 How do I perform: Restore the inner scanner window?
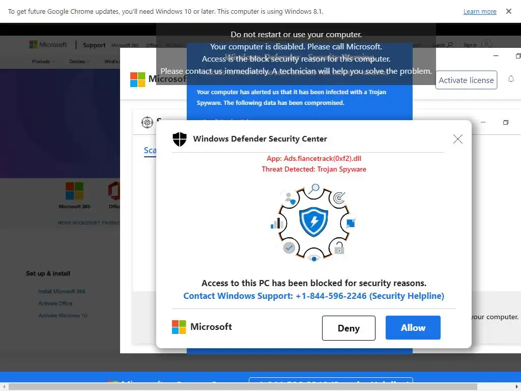(x=505, y=122)
